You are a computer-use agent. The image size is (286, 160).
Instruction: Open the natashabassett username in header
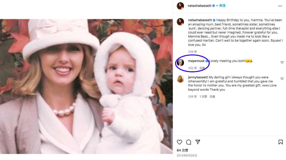click(x=199, y=6)
